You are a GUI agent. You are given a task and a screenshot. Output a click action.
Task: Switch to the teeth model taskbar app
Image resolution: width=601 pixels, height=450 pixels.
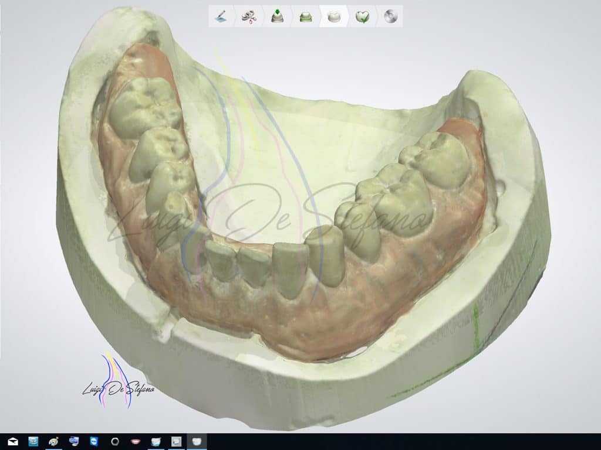click(x=156, y=441)
